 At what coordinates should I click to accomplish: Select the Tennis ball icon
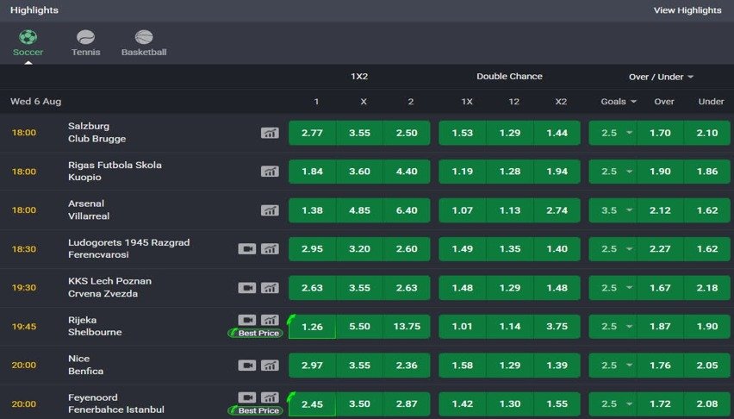(x=85, y=36)
